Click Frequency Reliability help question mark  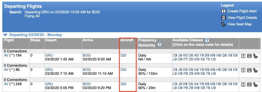160,44
